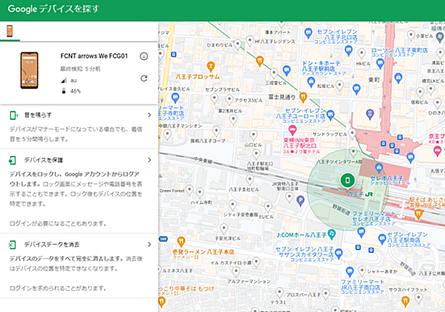Click 東横INN東京 八王子駅北口 hotel marker
Viewport: 445px width, 312px height.
292,130
